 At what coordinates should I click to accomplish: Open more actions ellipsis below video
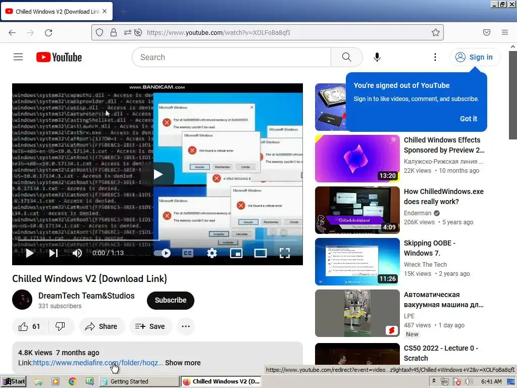[186, 326]
